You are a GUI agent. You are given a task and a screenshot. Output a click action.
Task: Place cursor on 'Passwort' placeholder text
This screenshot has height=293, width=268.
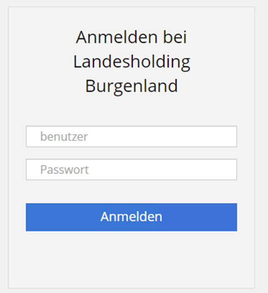[64, 169]
